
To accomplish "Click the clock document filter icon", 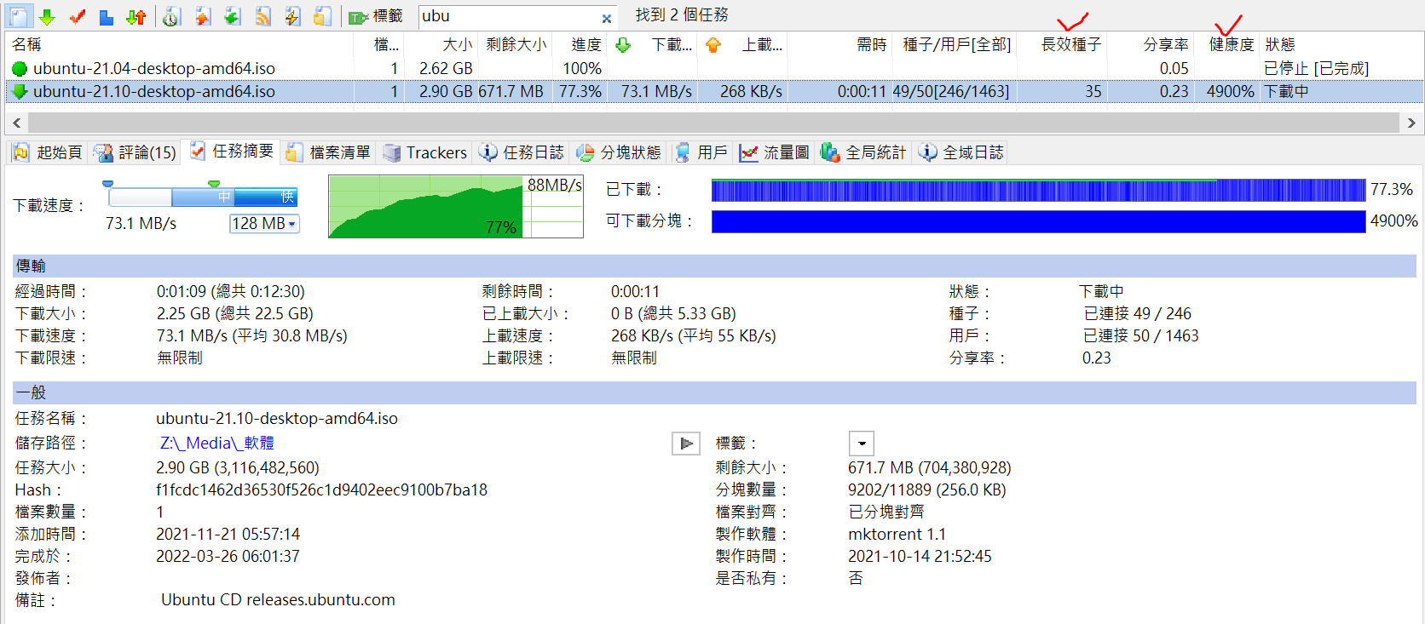I will click(171, 16).
